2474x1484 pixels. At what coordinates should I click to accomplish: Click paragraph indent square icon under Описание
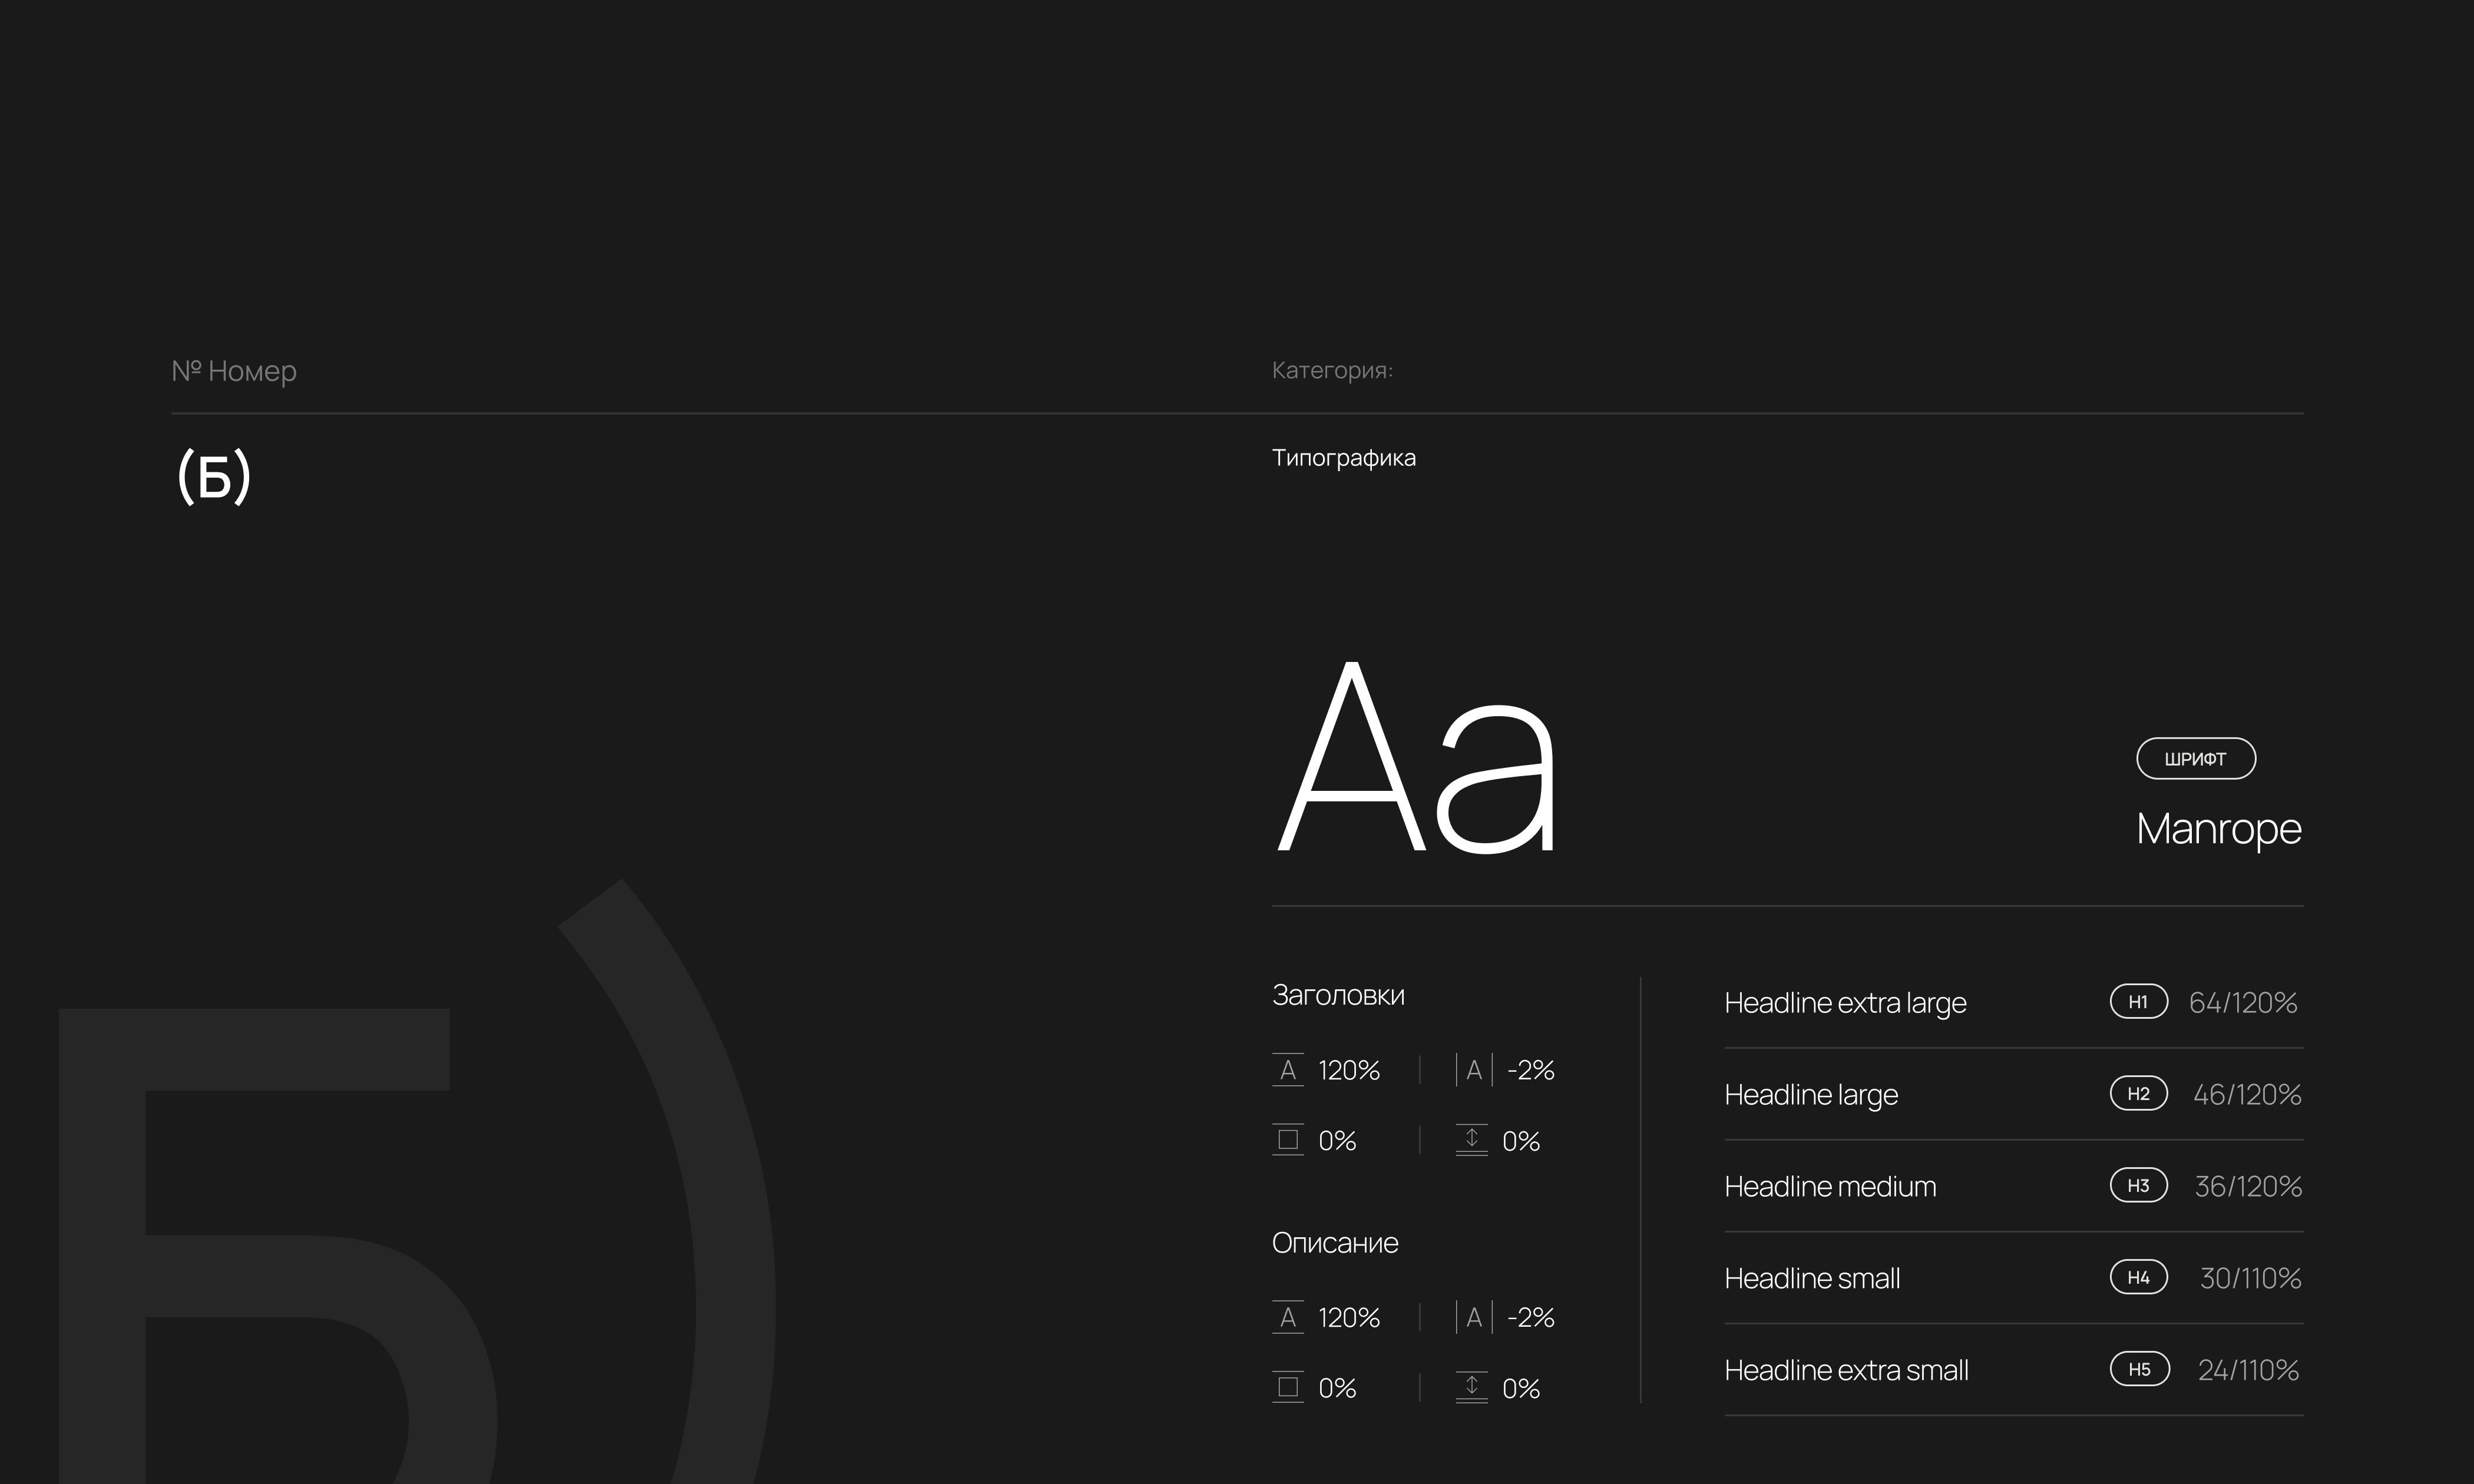[1287, 1387]
